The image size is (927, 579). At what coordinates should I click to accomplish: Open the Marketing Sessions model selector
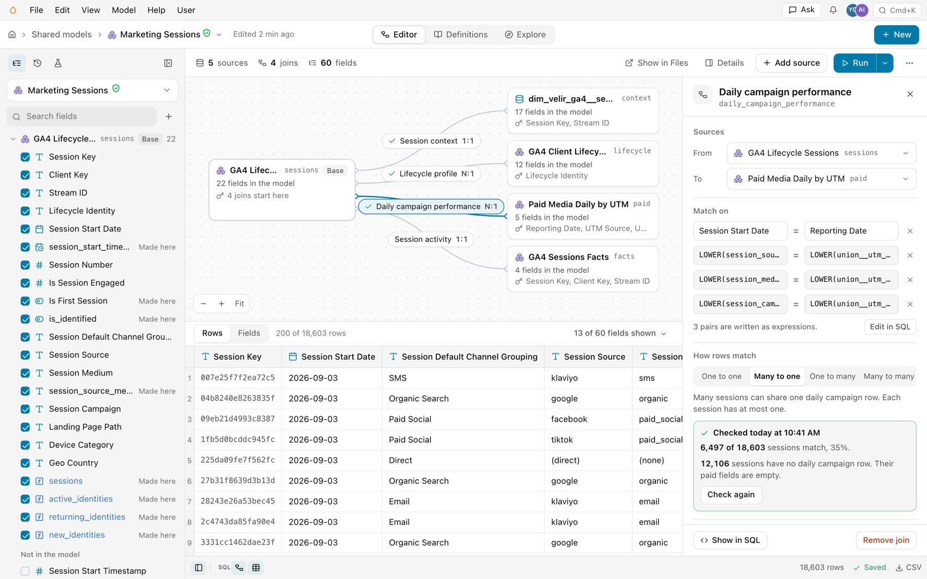tap(93, 90)
